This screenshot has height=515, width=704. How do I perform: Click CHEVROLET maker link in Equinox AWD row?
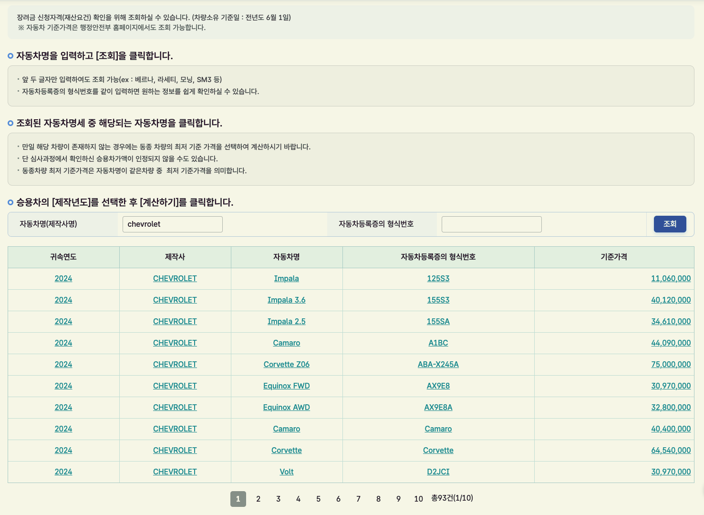pos(175,407)
